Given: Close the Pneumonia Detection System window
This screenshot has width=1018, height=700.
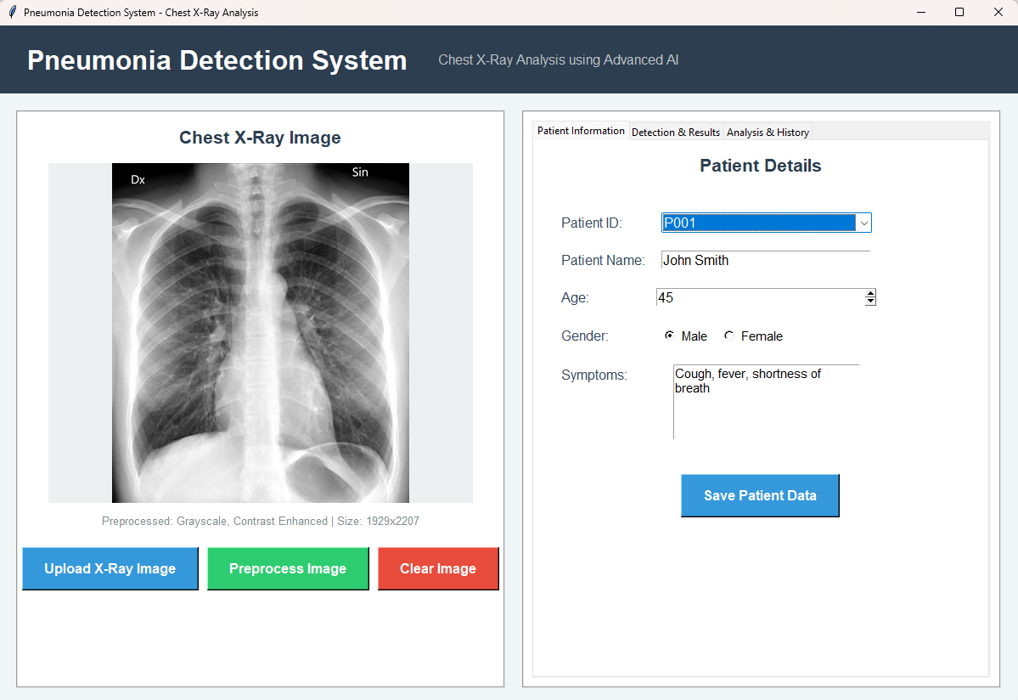Looking at the screenshot, I should [x=998, y=13].
